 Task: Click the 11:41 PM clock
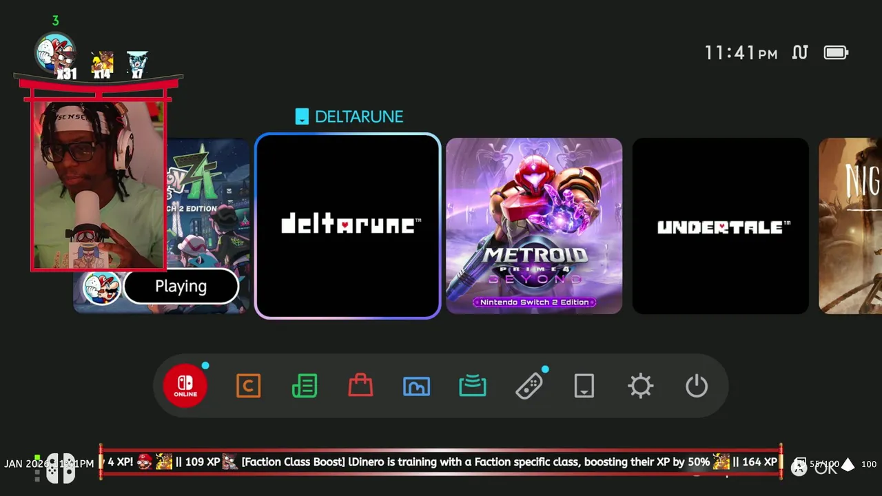741,53
